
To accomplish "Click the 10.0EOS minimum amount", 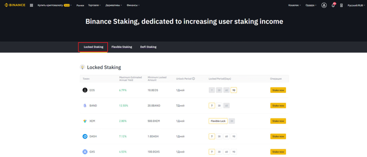I will click(x=153, y=90).
